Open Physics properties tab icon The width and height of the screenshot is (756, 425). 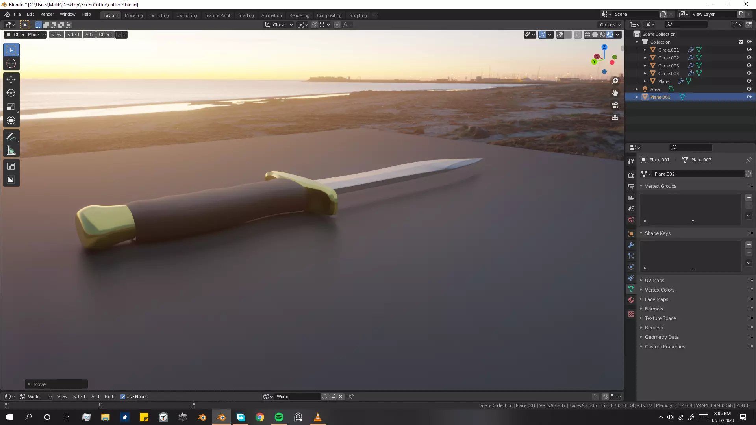[x=631, y=267]
